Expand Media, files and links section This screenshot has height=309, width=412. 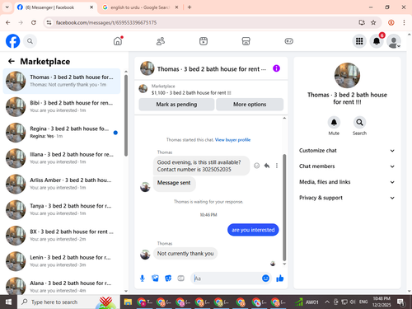pos(347,182)
